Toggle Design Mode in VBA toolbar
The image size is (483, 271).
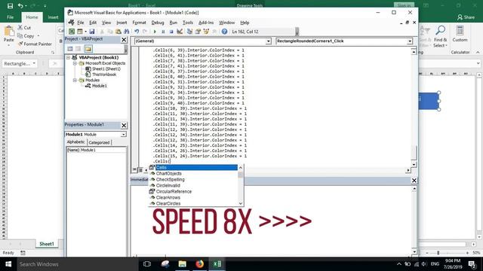(x=180, y=32)
